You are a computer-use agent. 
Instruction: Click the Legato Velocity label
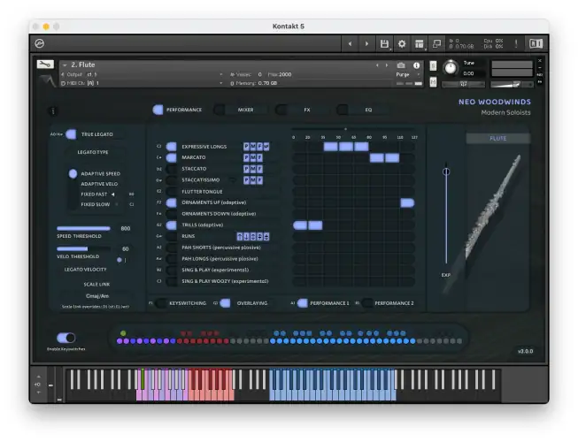point(86,270)
